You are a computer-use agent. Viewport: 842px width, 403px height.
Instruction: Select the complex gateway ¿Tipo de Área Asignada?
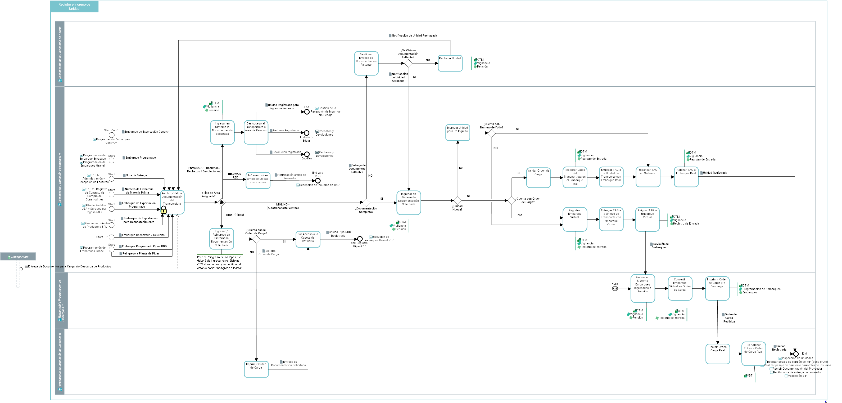click(221, 202)
